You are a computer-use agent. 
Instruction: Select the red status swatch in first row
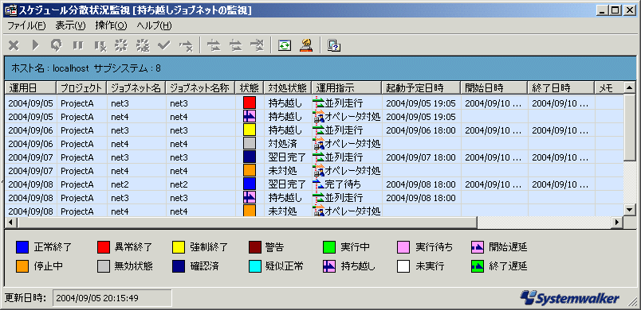pos(249,103)
